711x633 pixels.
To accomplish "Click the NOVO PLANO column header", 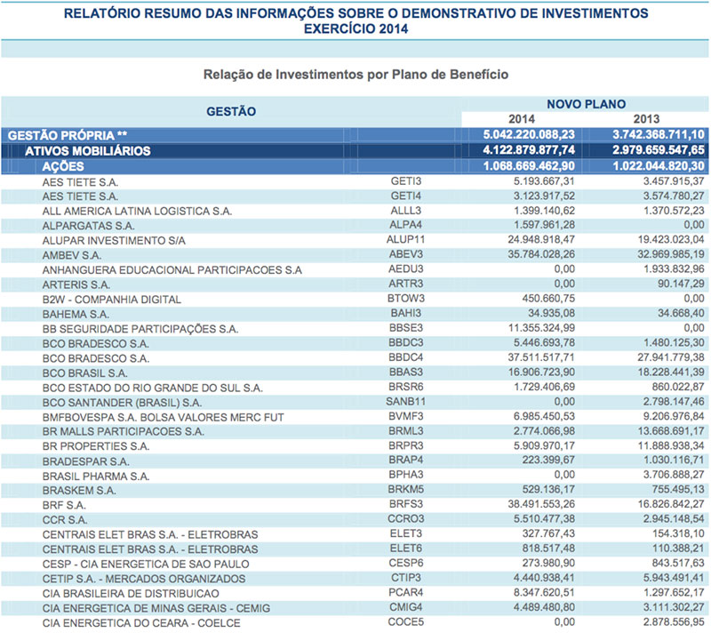I will click(x=585, y=104).
